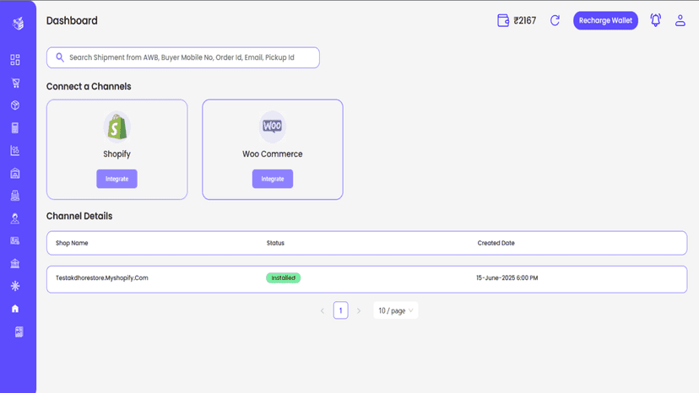Select the warehouse icon in sidebar
The width and height of the screenshot is (699, 393).
pyautogui.click(x=15, y=174)
